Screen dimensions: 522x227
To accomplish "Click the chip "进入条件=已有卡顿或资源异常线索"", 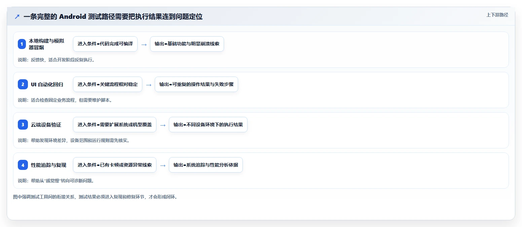I will pyautogui.click(x=115, y=165).
